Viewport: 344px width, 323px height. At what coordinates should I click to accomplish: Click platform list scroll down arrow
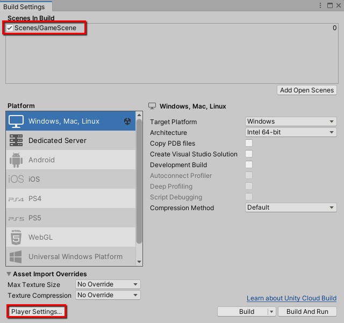coord(139,262)
